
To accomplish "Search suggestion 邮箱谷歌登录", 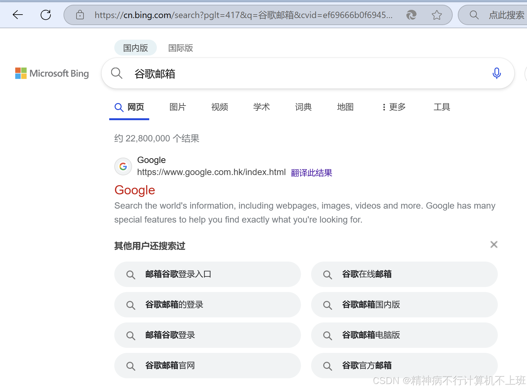I will tap(208, 335).
